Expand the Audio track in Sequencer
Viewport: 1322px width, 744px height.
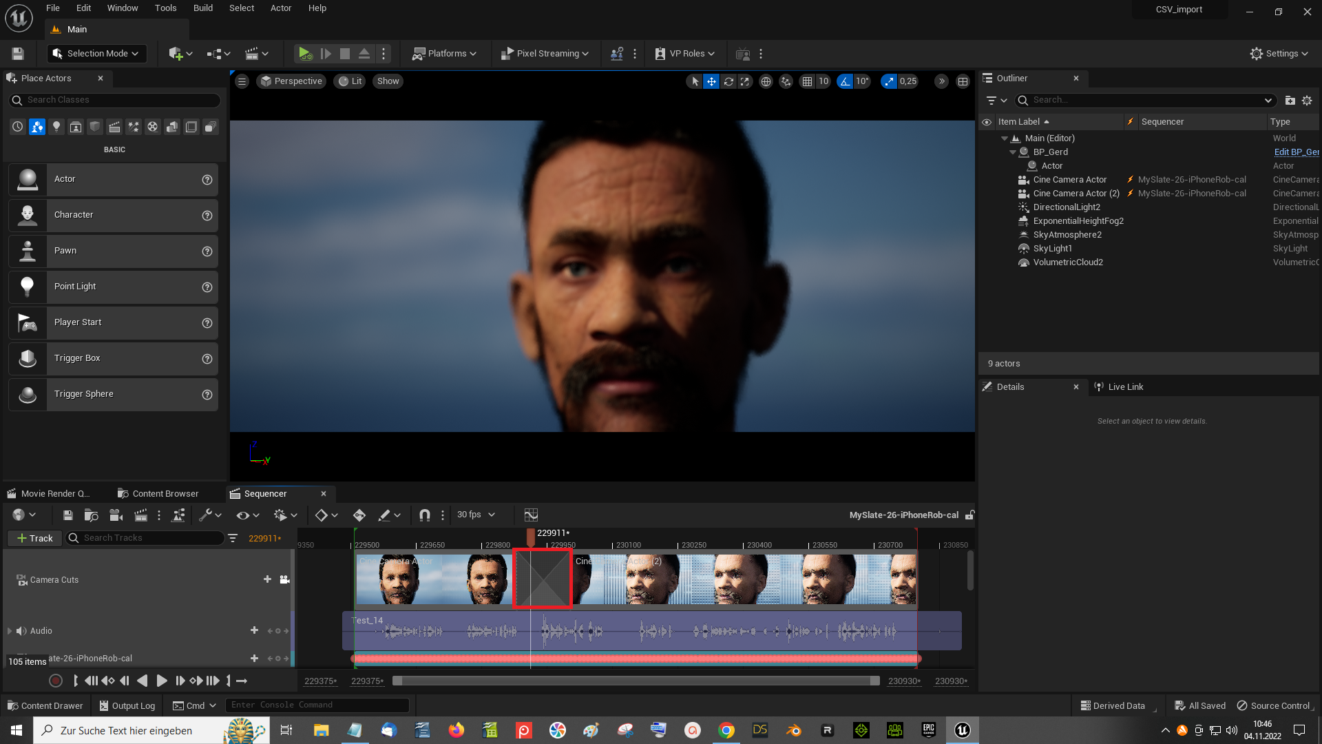point(10,631)
